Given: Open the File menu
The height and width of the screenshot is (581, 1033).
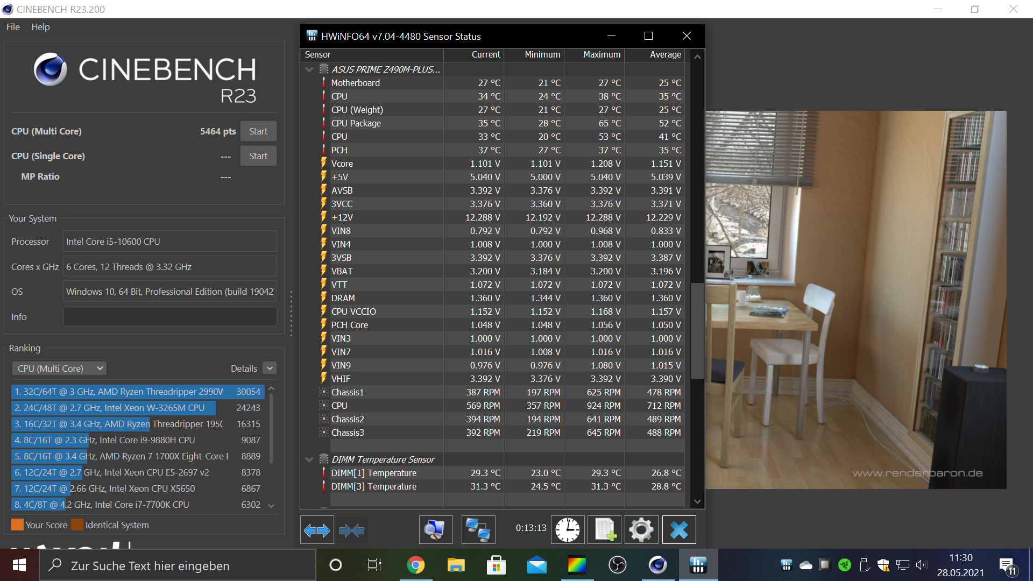Looking at the screenshot, I should (13, 27).
